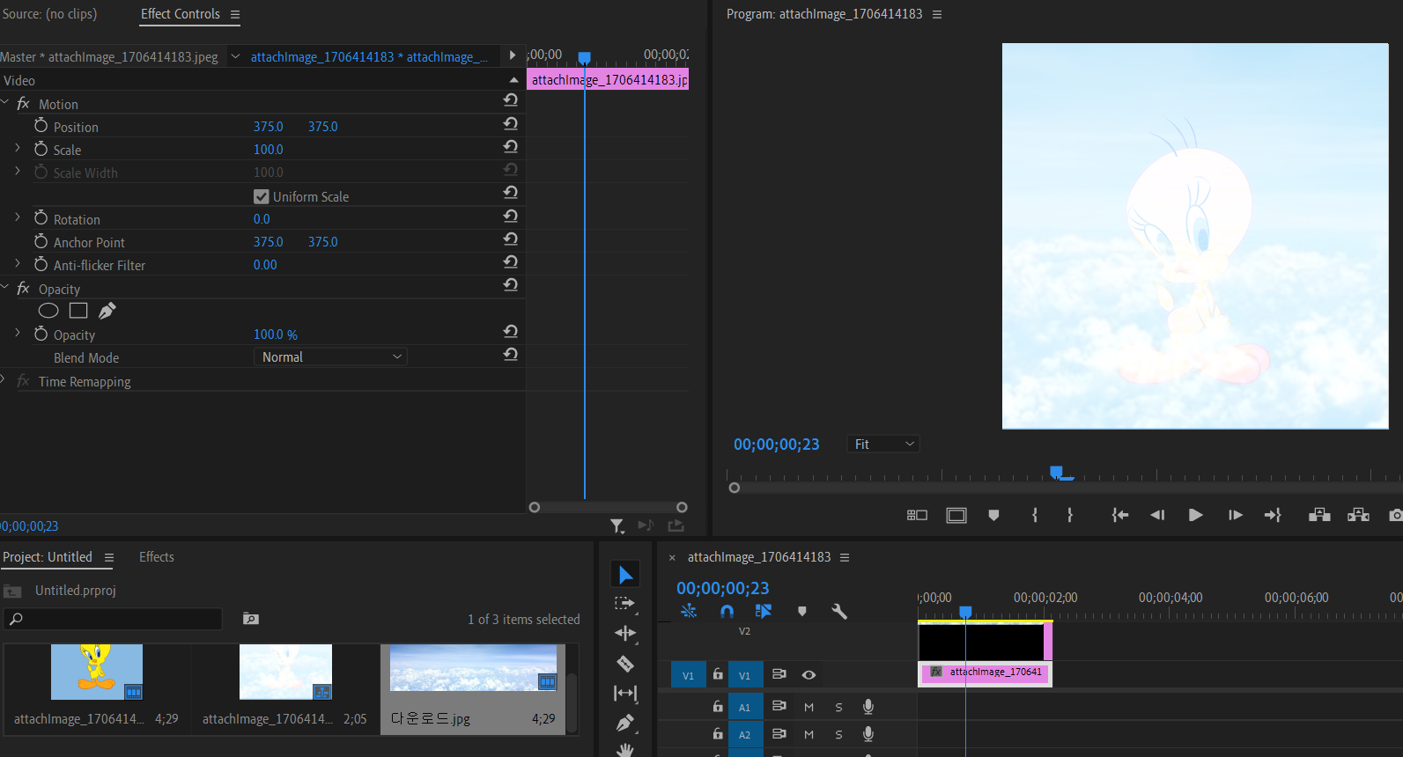1403x757 pixels.
Task: Toggle sync lock for A2 track
Action: point(779,733)
